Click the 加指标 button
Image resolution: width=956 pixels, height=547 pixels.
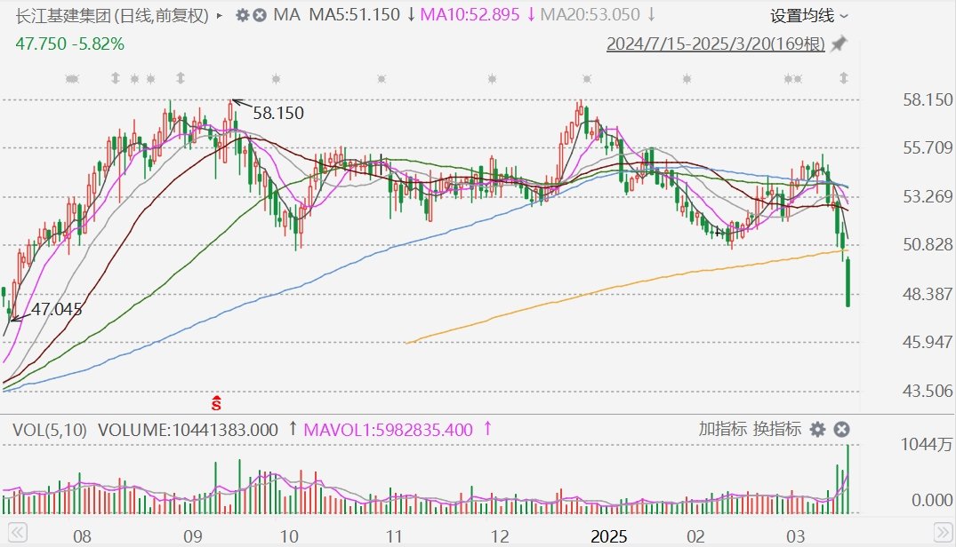click(722, 429)
